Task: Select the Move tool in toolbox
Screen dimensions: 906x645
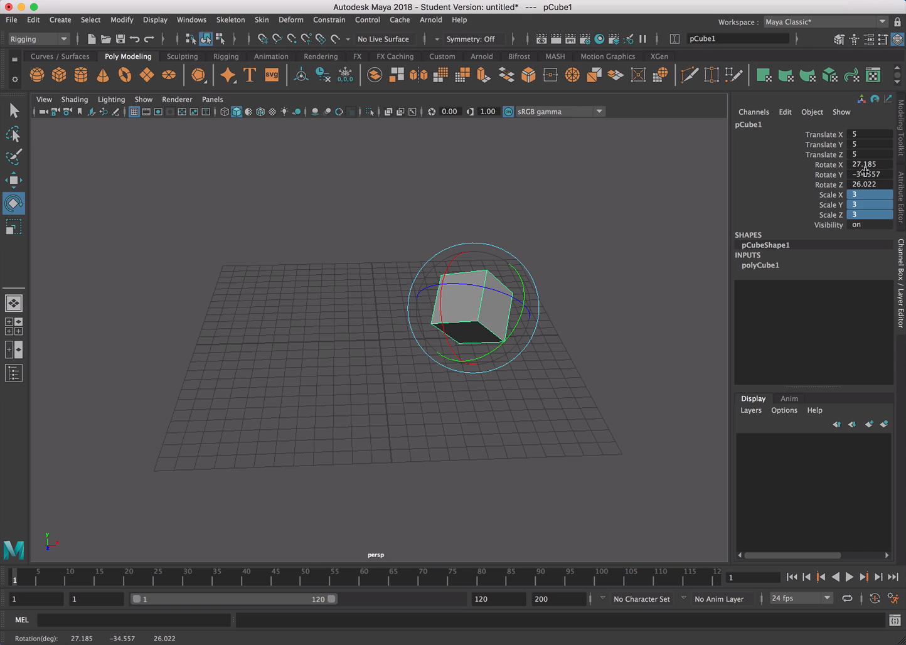Action: (13, 180)
